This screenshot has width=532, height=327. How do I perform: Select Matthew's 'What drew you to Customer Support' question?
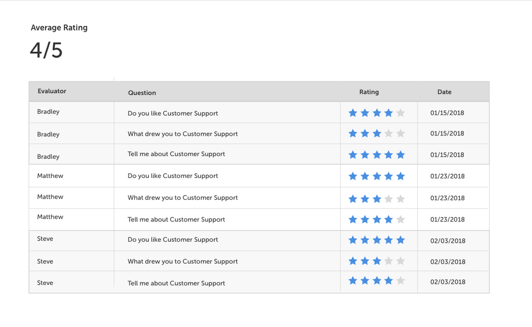pos(182,198)
